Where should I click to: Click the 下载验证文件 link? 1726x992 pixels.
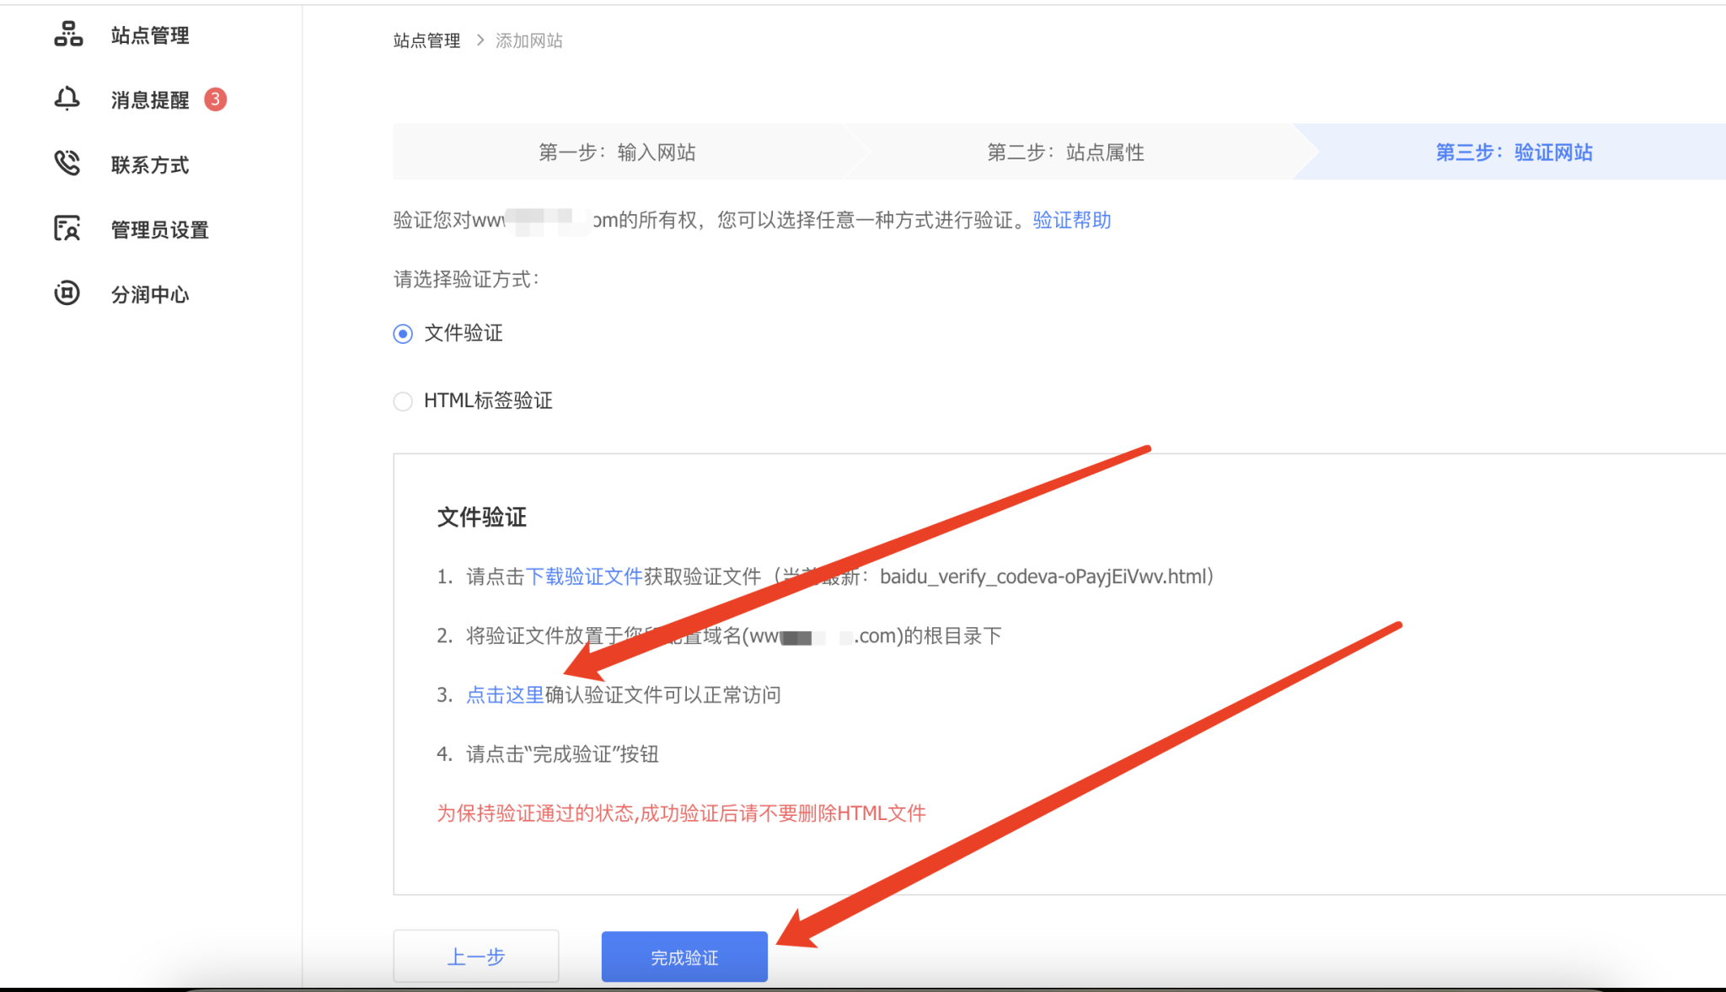(x=584, y=576)
